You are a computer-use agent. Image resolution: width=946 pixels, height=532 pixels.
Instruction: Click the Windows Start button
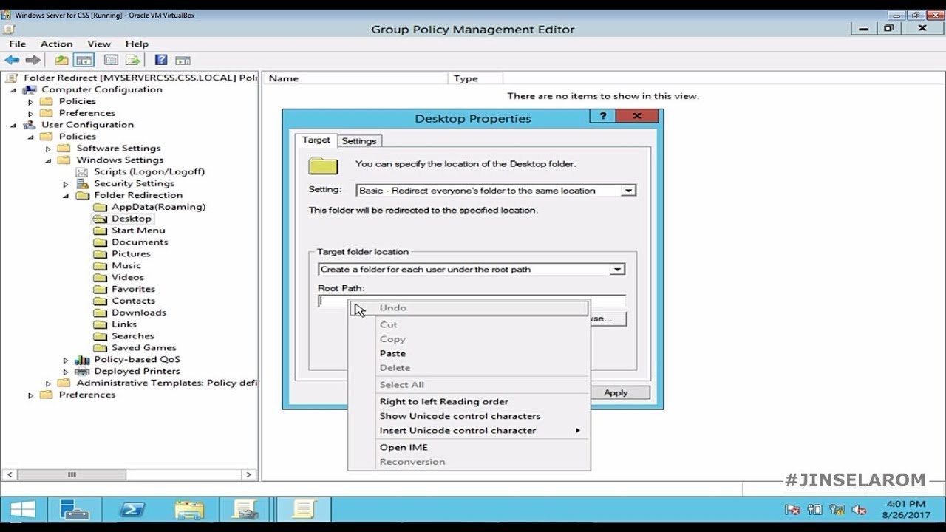(x=22, y=510)
